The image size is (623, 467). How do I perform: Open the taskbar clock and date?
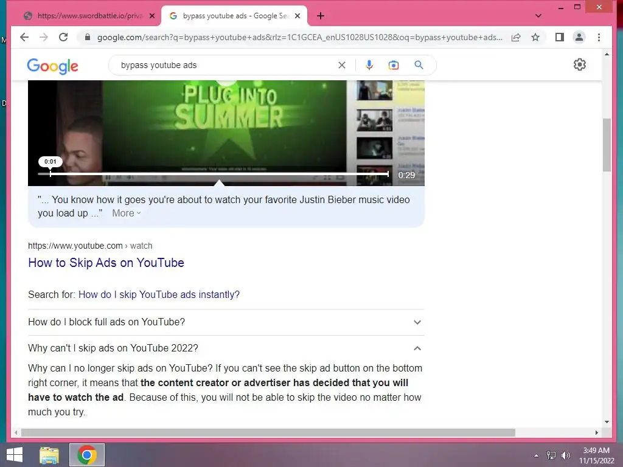(x=596, y=455)
